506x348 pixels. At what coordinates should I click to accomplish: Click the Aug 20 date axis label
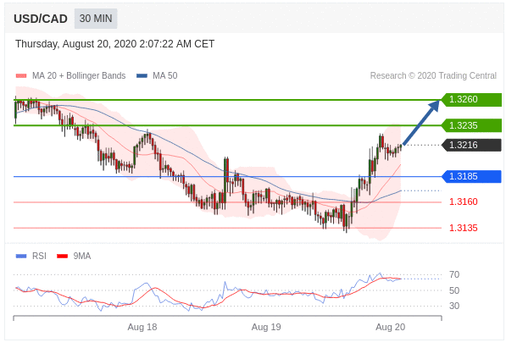pos(390,327)
